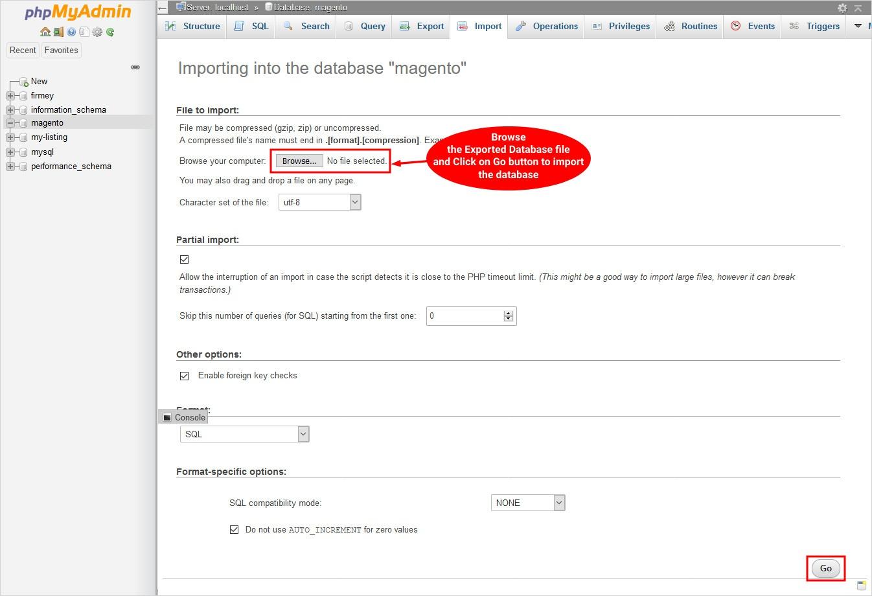Open navigation panel settings gear
872x596 pixels.
(x=97, y=32)
